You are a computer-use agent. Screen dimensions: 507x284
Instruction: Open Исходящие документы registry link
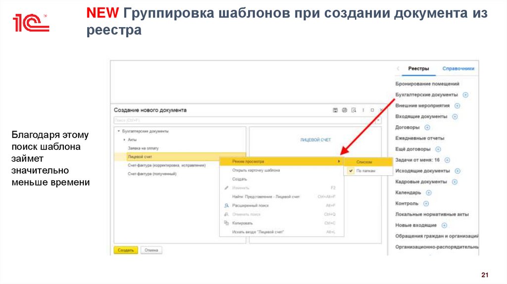tap(422, 171)
